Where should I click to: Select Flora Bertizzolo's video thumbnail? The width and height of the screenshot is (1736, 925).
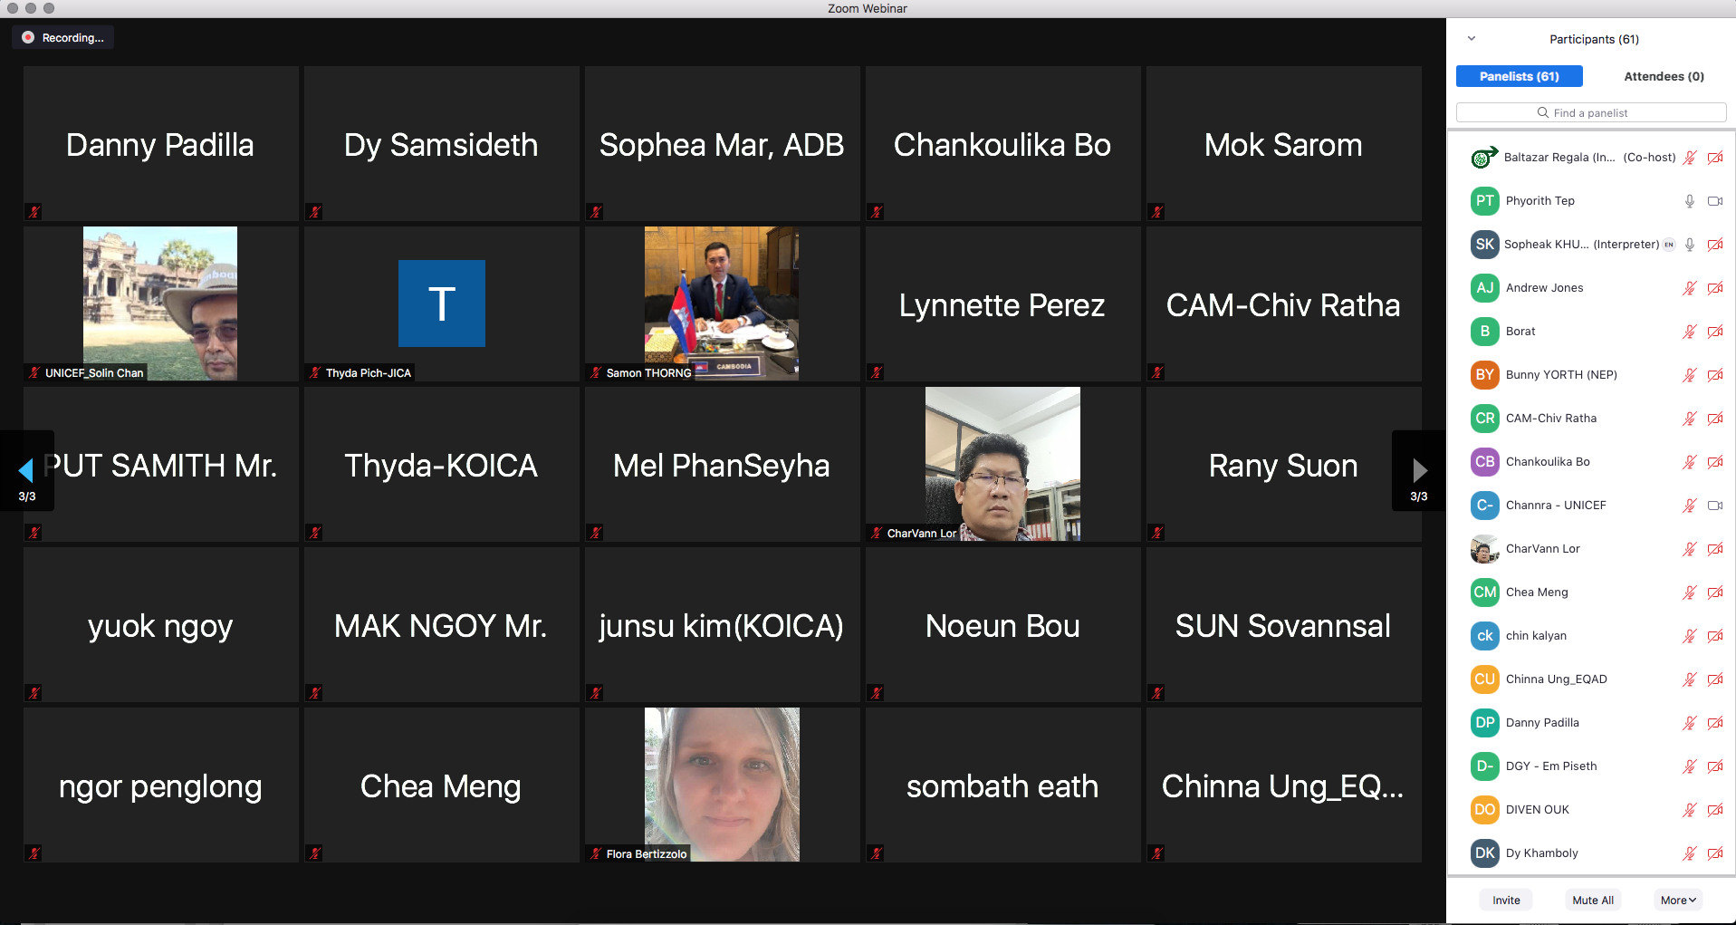[722, 784]
